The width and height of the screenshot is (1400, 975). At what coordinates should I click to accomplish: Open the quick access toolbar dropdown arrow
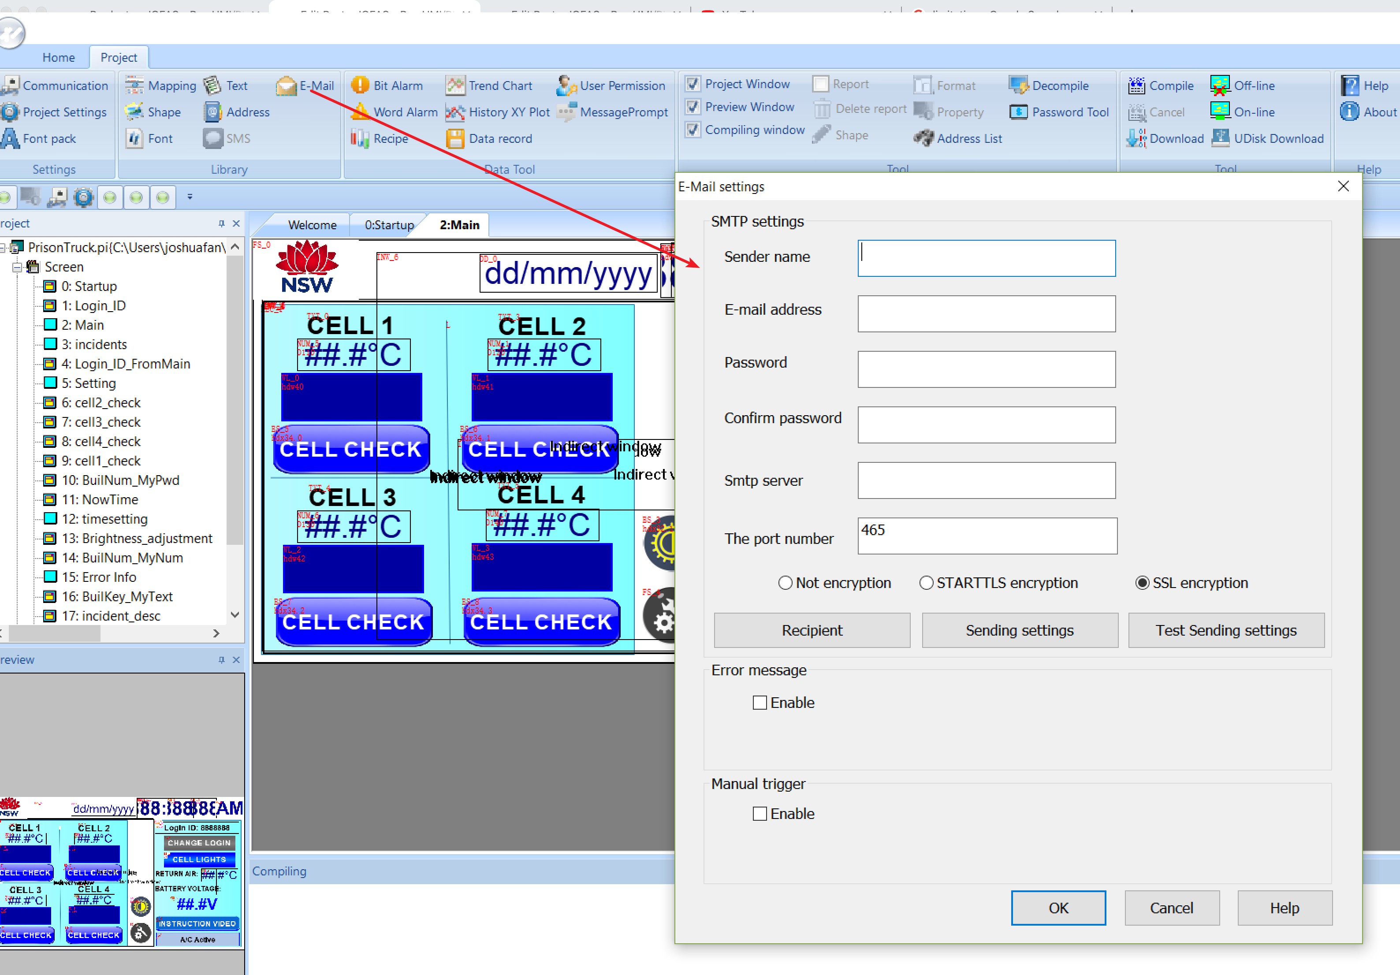pyautogui.click(x=190, y=197)
